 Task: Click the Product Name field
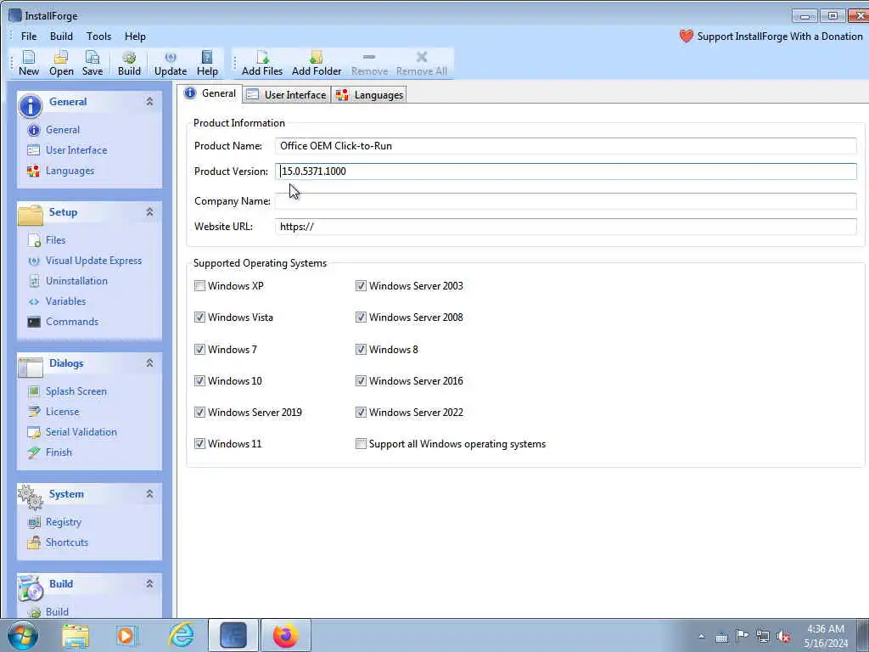[x=566, y=146]
